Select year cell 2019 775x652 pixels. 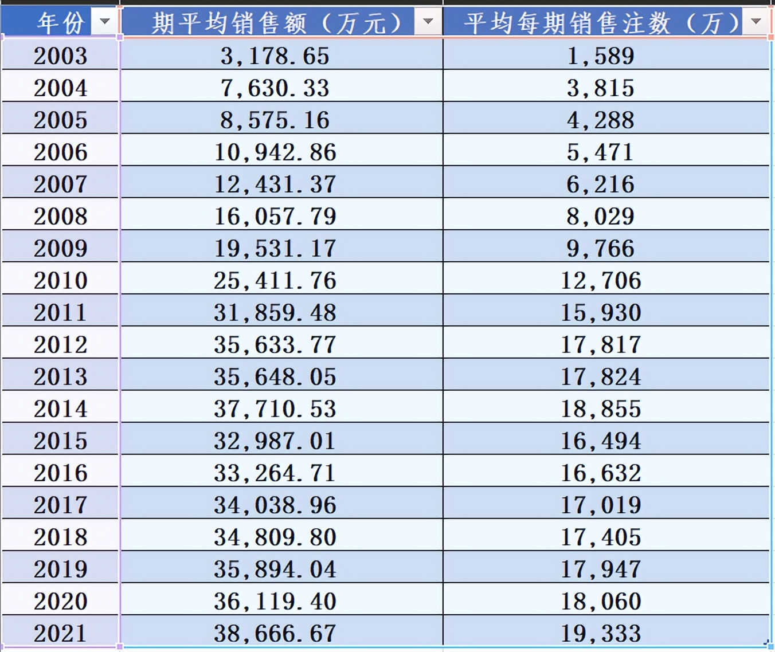tap(60, 568)
